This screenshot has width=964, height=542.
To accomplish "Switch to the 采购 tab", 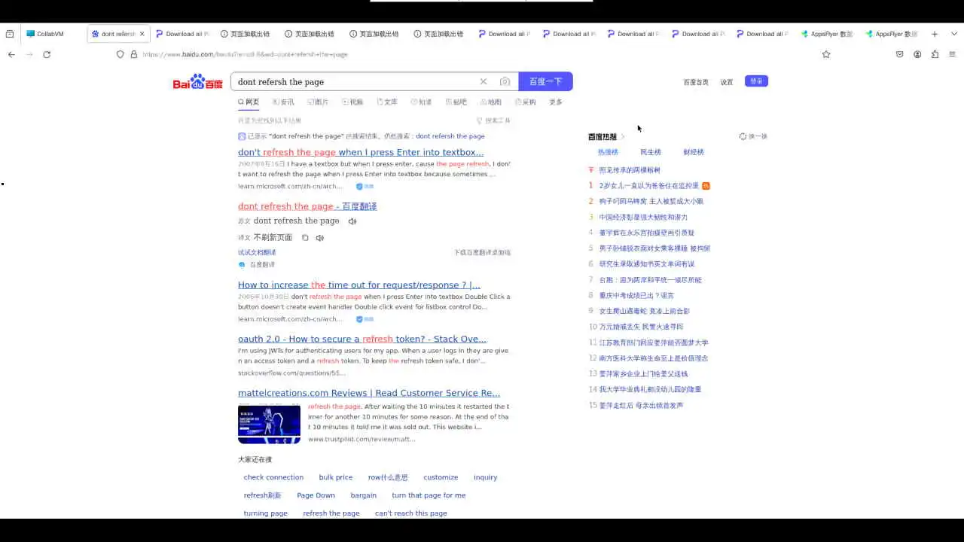I will (x=526, y=102).
